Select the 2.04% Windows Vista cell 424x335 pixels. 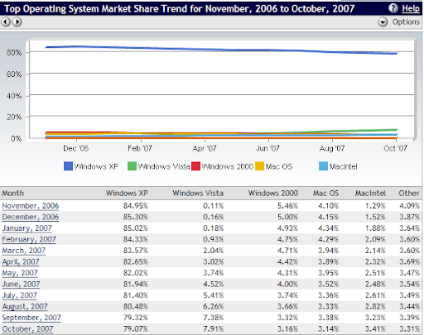(x=214, y=251)
